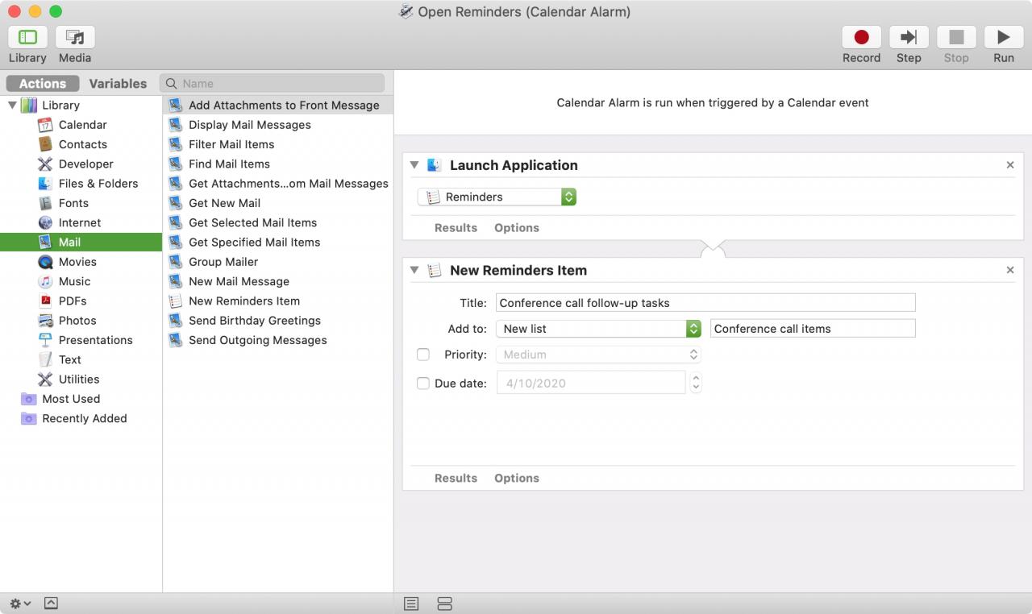Open the Priority Medium dropdown
The height and width of the screenshot is (614, 1032).
(598, 355)
